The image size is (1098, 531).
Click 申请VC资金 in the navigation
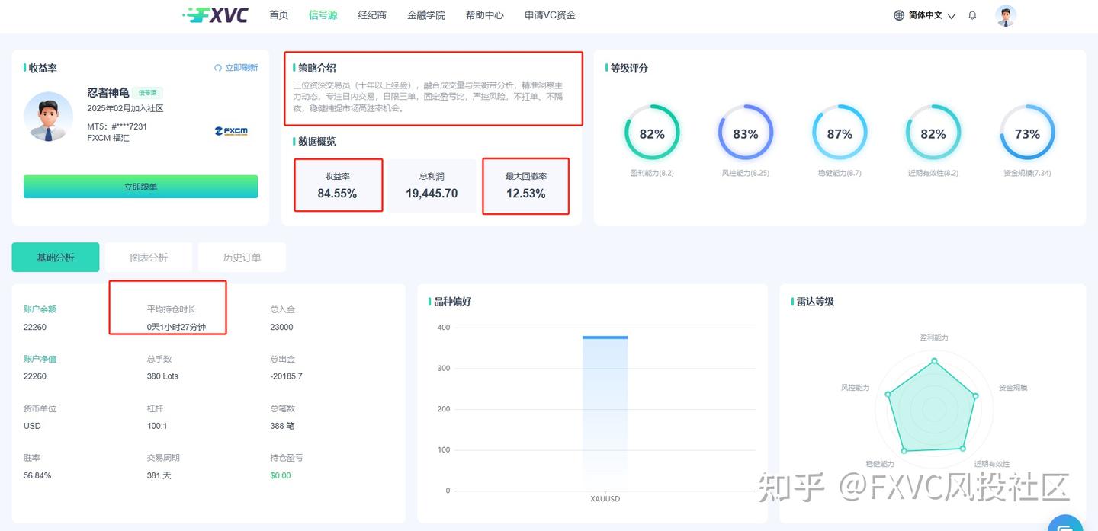tap(549, 14)
